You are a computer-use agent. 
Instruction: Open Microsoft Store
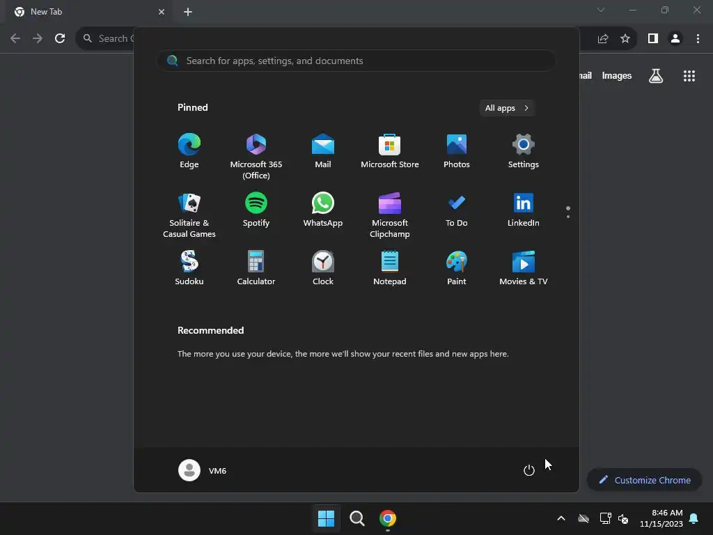[x=390, y=151]
